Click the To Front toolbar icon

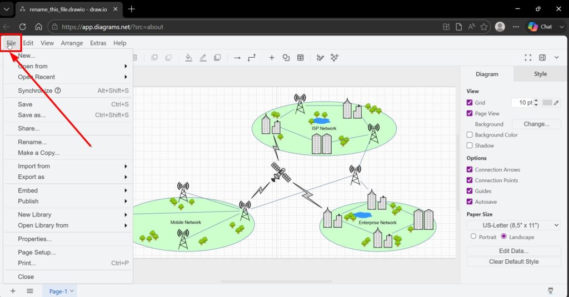click(154, 58)
